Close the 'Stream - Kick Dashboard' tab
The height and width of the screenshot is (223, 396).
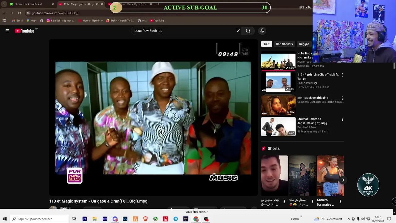click(53, 4)
